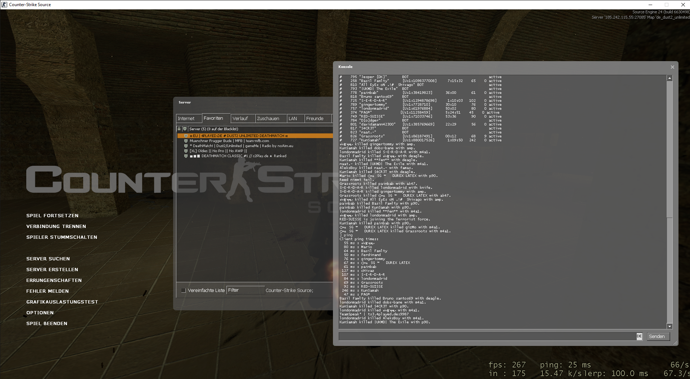Open Errungenschaften menu entry

(x=54, y=280)
